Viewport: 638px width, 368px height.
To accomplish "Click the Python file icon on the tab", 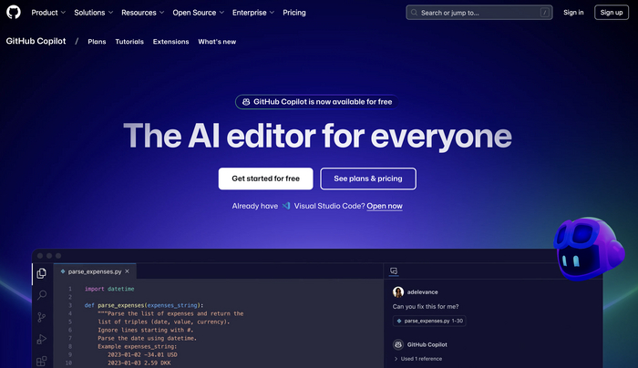I will tap(63, 271).
